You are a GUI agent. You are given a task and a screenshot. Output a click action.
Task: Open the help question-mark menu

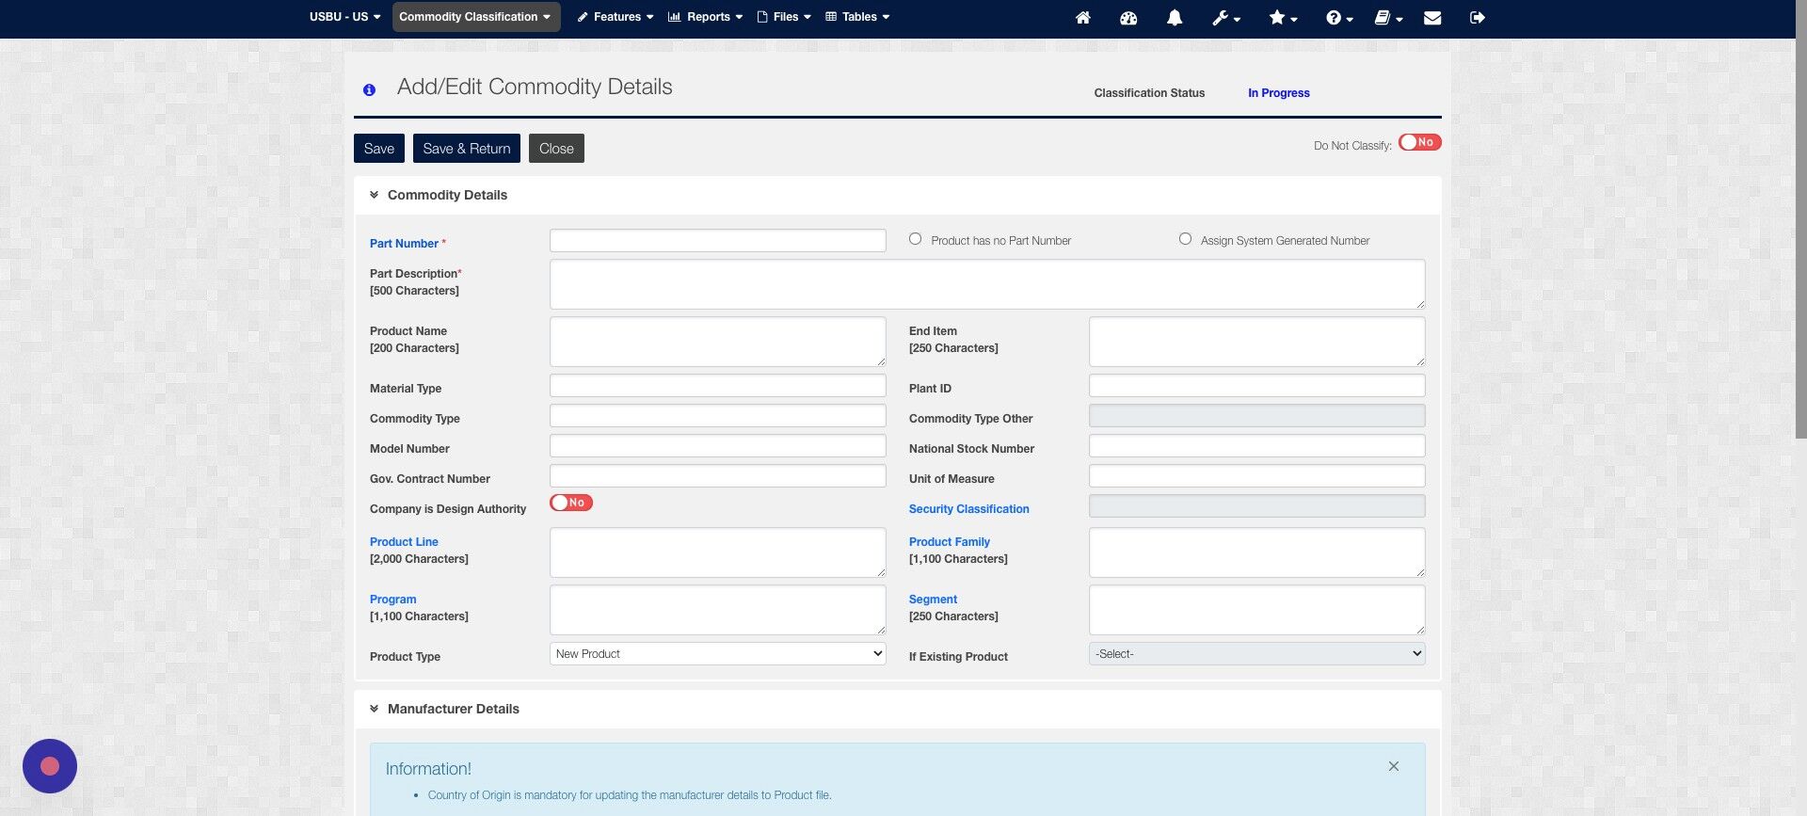click(x=1339, y=17)
